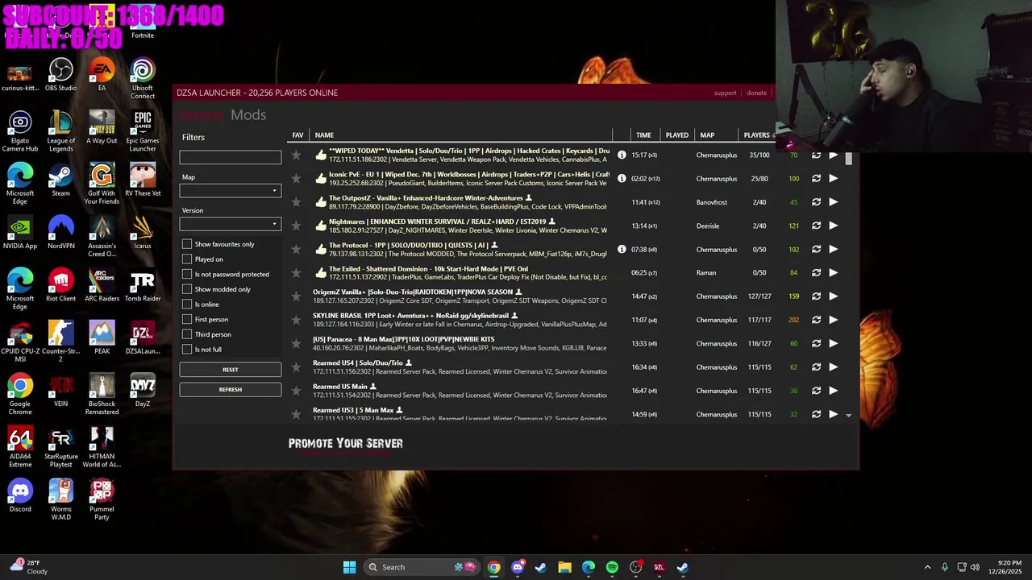Refresh the SKYLINE BRASIL server row

[816, 320]
